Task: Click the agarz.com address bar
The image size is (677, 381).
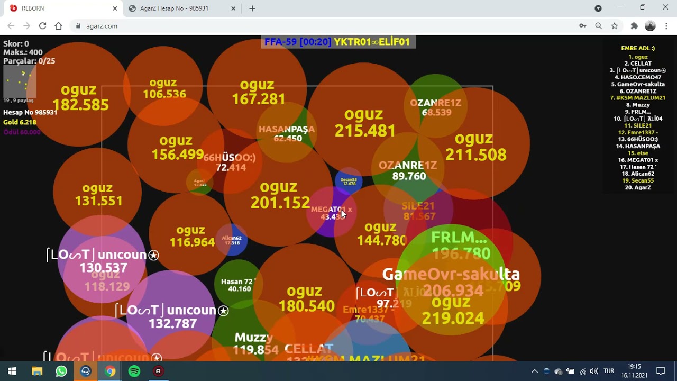Action: [x=323, y=26]
